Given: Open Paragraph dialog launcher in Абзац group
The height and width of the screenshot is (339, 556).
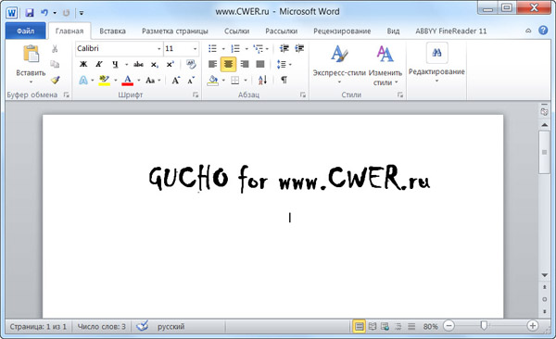Looking at the screenshot, I should click(302, 94).
